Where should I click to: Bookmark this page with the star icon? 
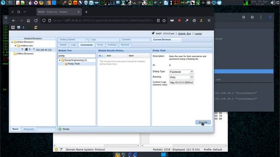164,20
